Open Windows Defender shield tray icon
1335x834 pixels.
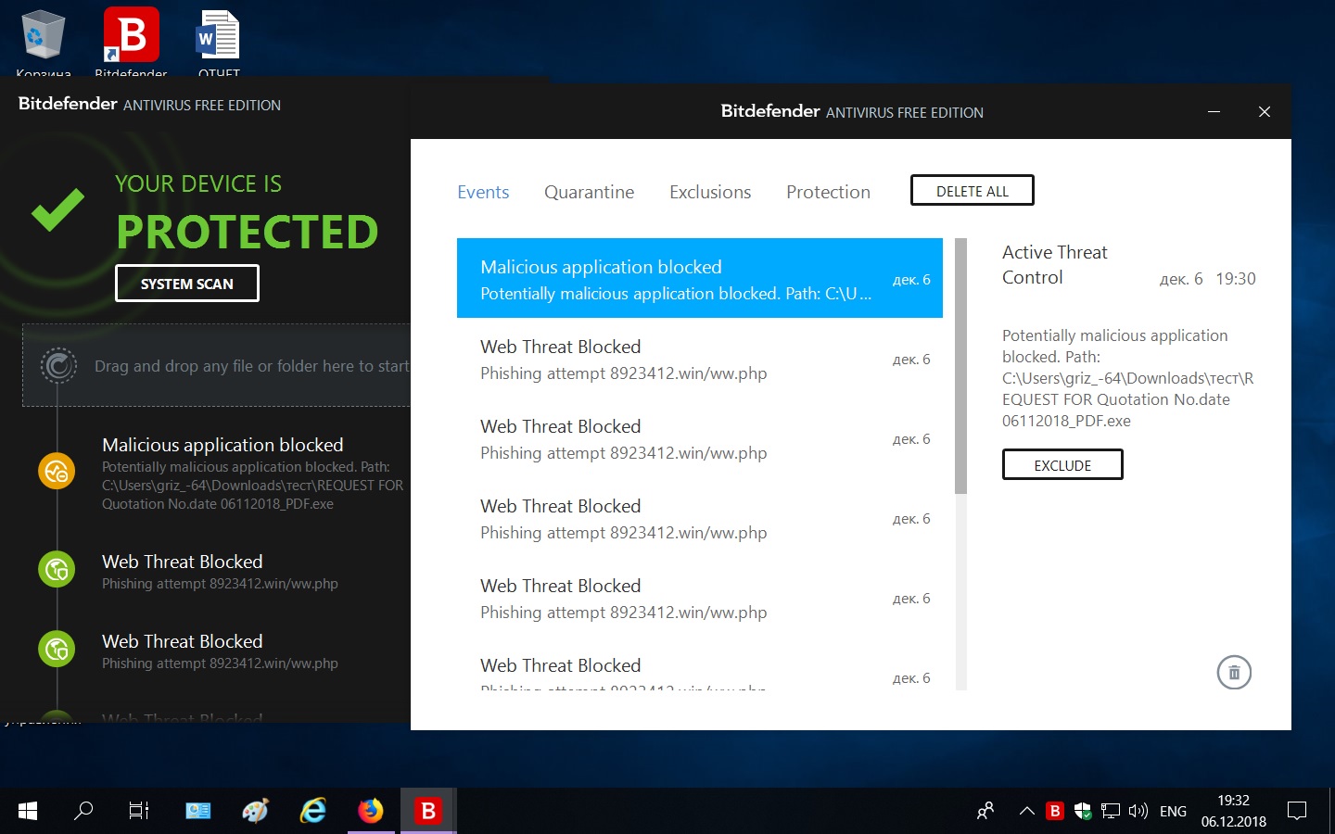[1082, 811]
